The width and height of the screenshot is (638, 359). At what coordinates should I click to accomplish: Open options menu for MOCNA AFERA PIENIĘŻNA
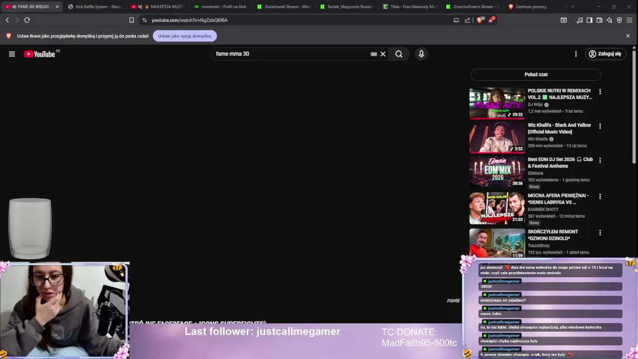pyautogui.click(x=600, y=196)
